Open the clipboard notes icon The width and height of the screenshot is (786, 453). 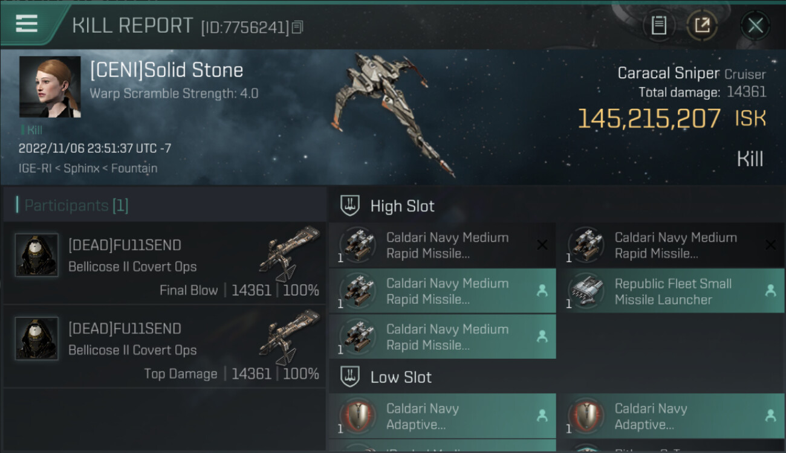pyautogui.click(x=658, y=25)
